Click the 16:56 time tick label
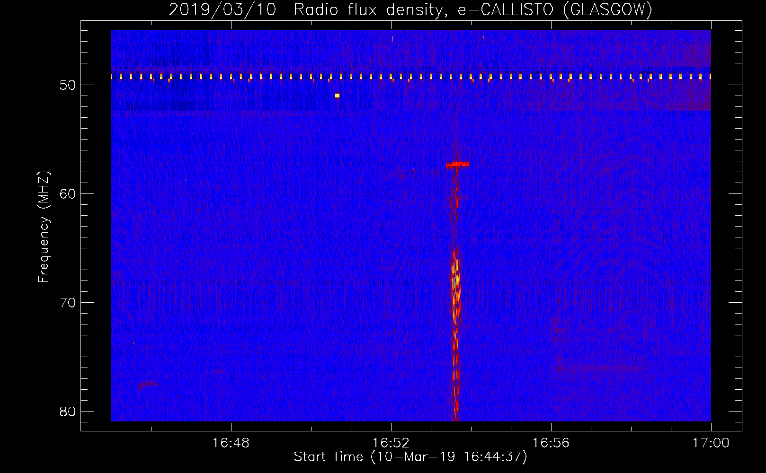This screenshot has width=766, height=473. click(x=551, y=443)
